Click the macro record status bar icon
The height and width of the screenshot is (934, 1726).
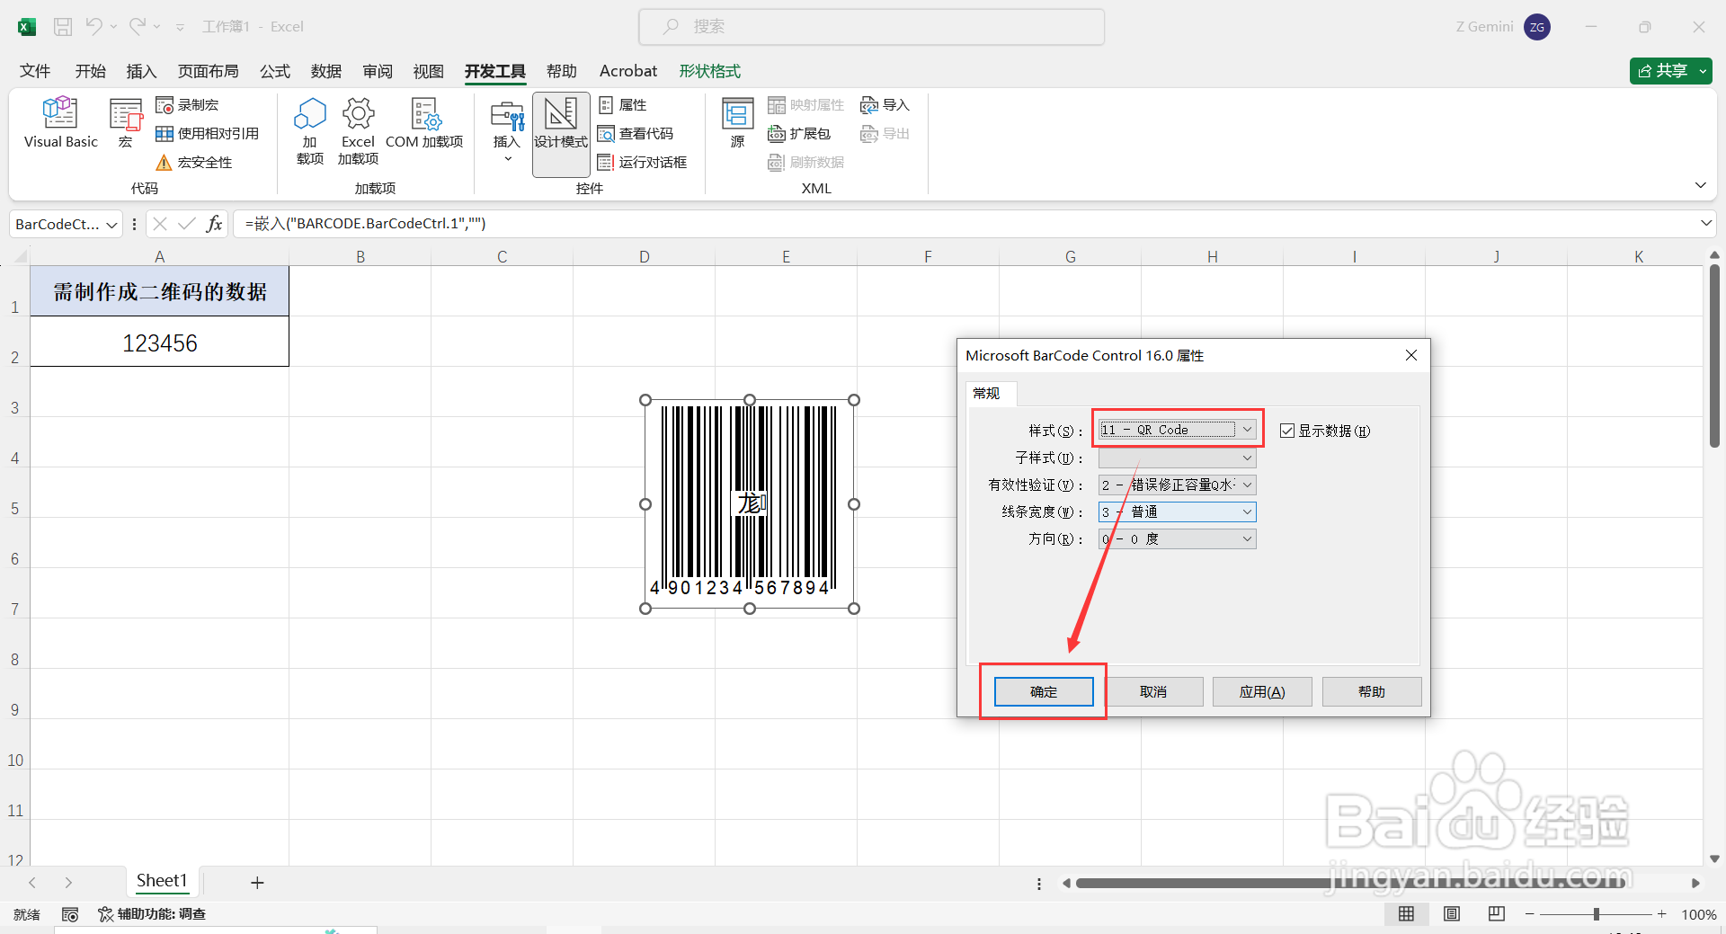[x=70, y=914]
